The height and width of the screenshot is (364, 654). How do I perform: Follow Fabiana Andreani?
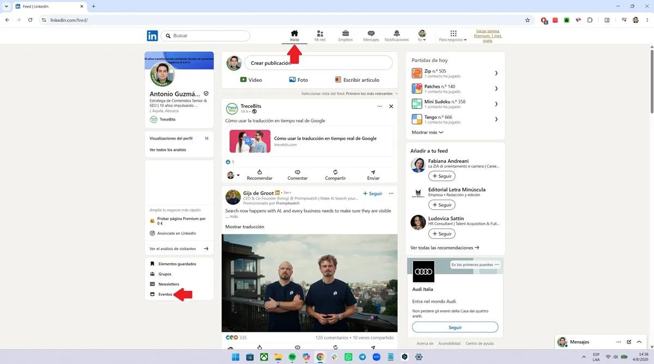pyautogui.click(x=441, y=176)
